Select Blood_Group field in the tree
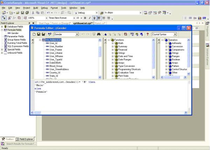The width and height of the screenshot is (210, 150). (56, 66)
